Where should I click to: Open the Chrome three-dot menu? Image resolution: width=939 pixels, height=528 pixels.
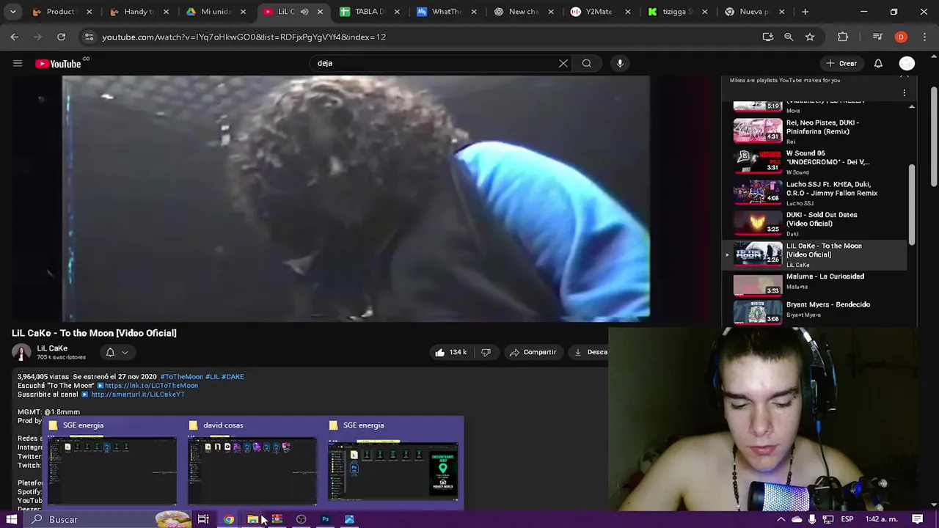click(x=924, y=37)
